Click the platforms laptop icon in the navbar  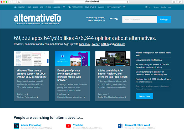tap(15, 7)
